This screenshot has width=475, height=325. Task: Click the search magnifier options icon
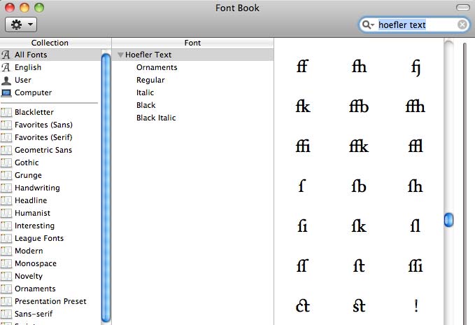(368, 25)
